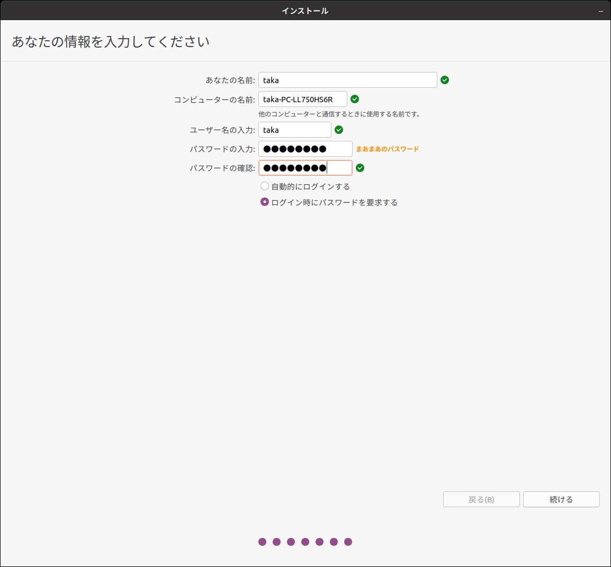This screenshot has height=567, width=611.
Task: Click the インストール title bar text
Action: [305, 10]
